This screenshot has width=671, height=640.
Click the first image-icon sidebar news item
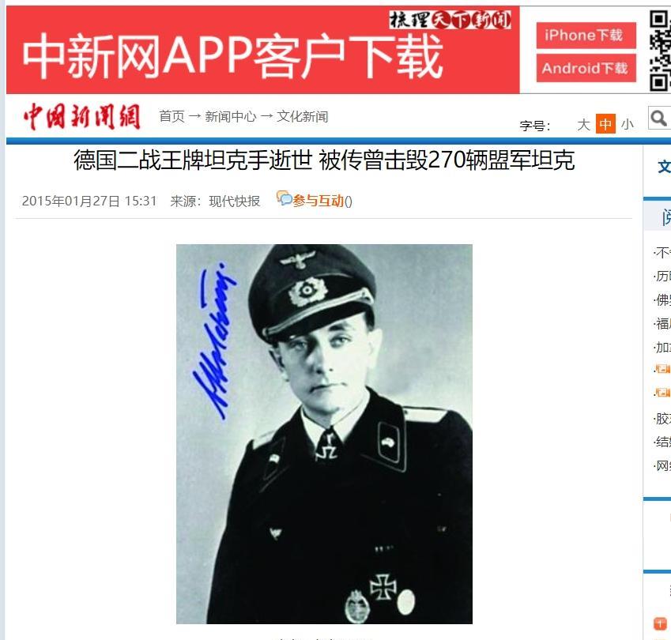[663, 369]
